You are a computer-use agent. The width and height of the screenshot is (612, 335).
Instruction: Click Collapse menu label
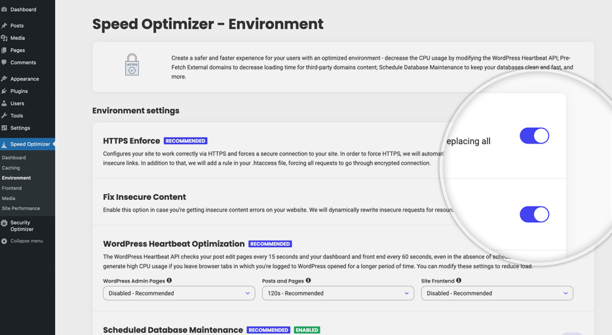click(27, 241)
